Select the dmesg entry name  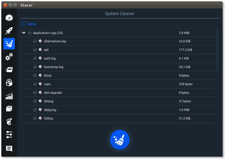click(49, 101)
